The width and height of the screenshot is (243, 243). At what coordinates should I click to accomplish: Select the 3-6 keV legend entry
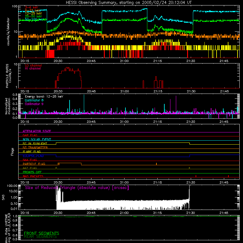click(31, 7)
